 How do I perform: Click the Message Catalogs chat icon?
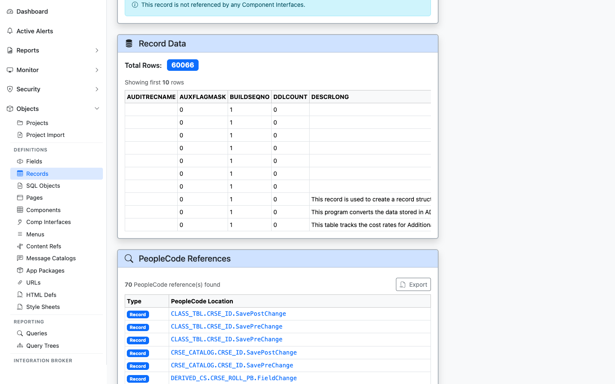point(20,258)
